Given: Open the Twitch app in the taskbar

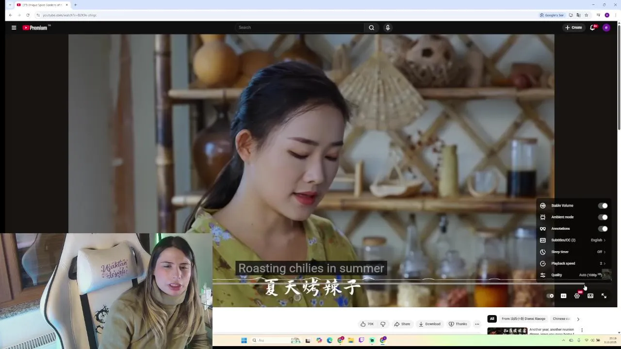Looking at the screenshot, I should (x=361, y=340).
